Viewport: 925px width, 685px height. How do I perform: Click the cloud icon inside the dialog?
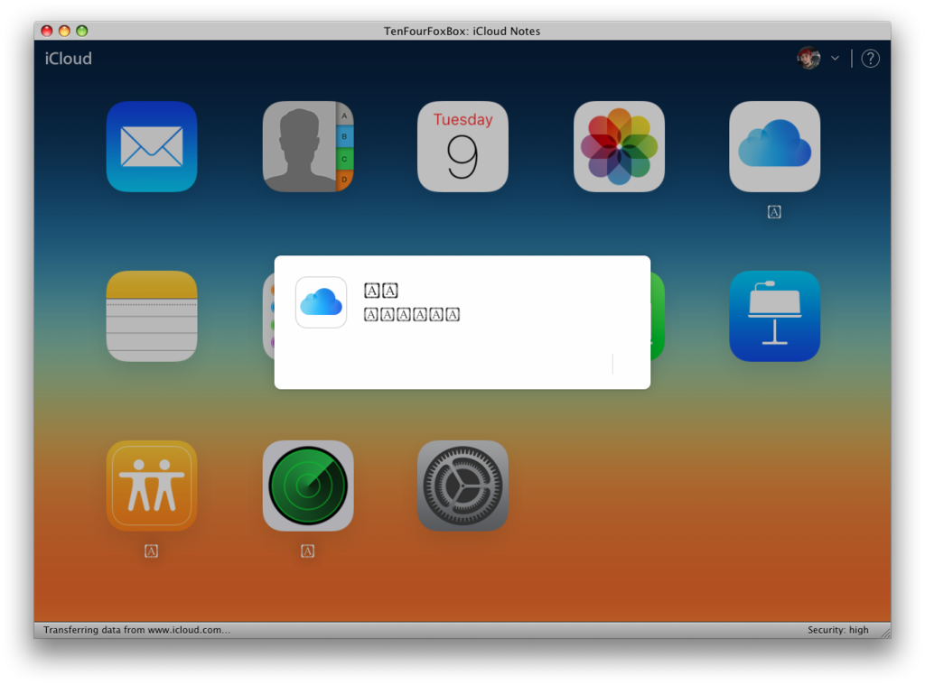(321, 301)
